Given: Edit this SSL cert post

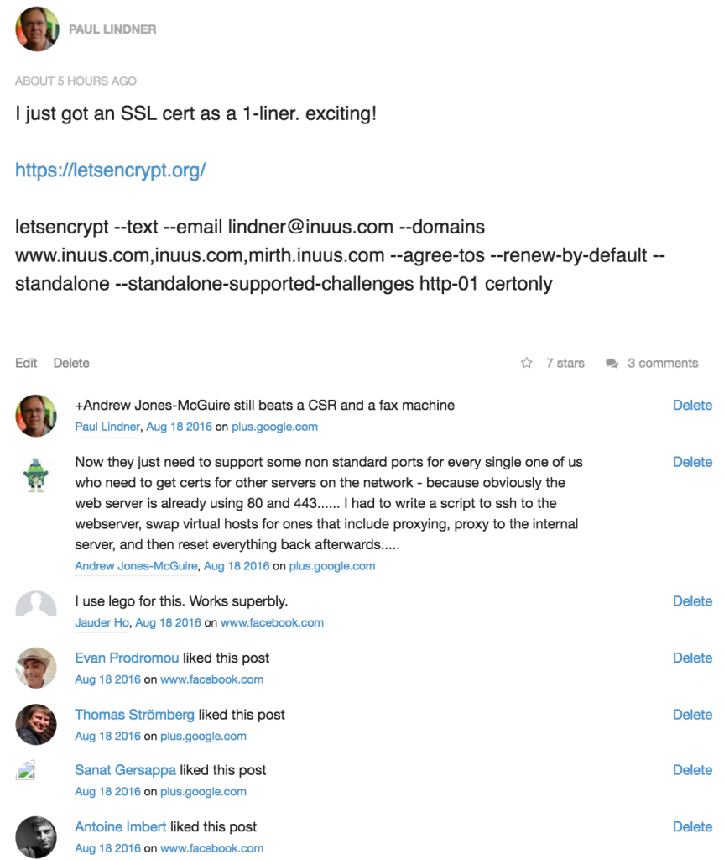Looking at the screenshot, I should (25, 362).
